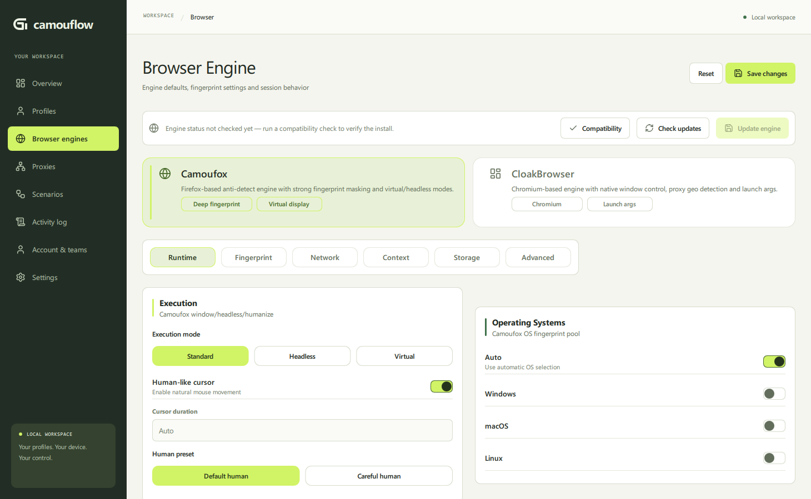Click the Camoufox globe icon
The height and width of the screenshot is (499, 811).
[165, 174]
